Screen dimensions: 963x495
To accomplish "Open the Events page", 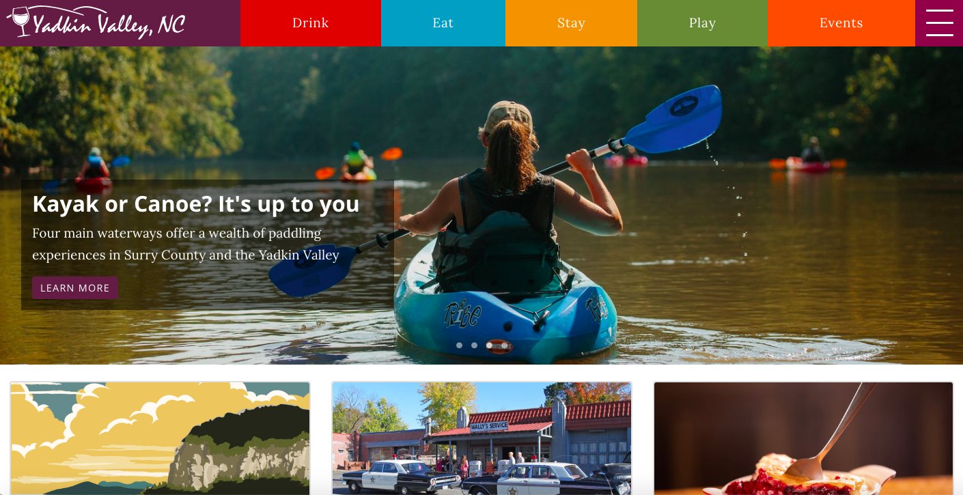I will [x=841, y=23].
